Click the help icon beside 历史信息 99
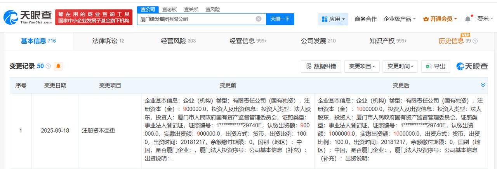The height and width of the screenshot is (169, 497). [475, 41]
